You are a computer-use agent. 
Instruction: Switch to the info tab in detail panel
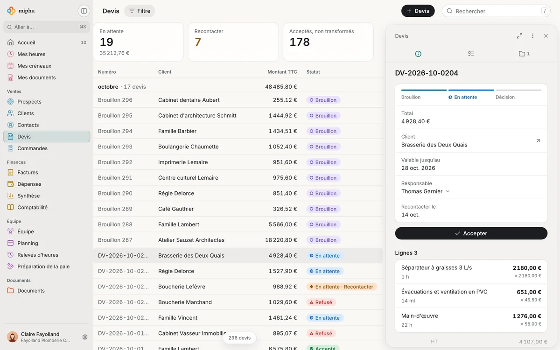click(x=418, y=54)
